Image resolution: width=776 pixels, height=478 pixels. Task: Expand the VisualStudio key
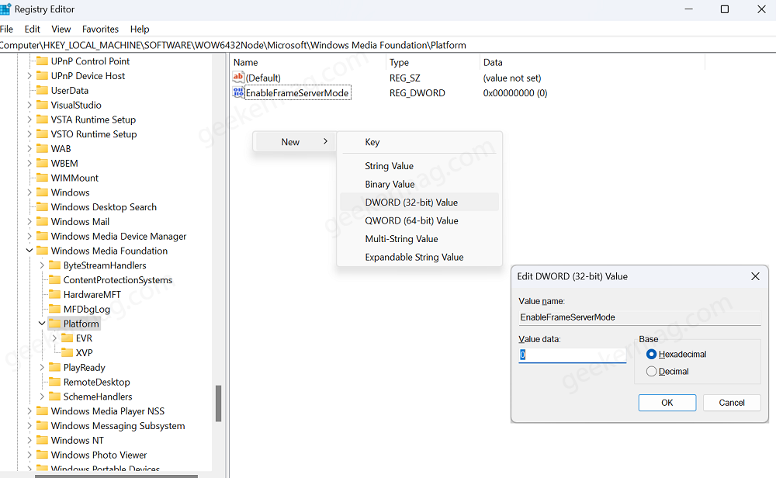click(x=29, y=105)
